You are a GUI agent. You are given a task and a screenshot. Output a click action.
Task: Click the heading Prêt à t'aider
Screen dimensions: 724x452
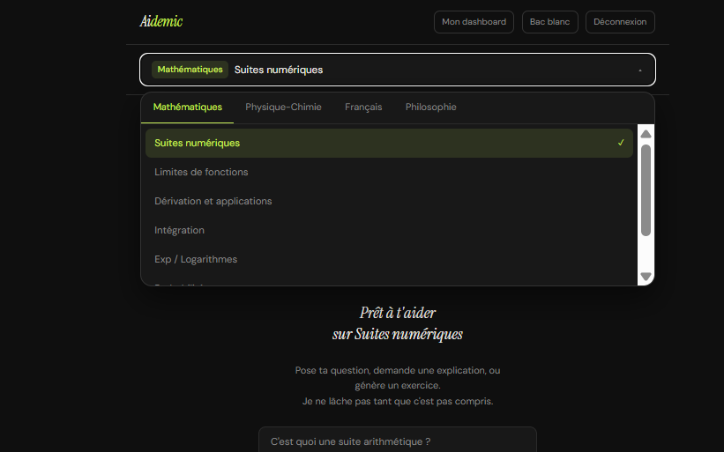(x=398, y=313)
